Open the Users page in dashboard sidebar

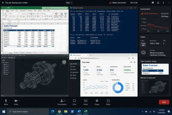pyautogui.click(x=73, y=66)
